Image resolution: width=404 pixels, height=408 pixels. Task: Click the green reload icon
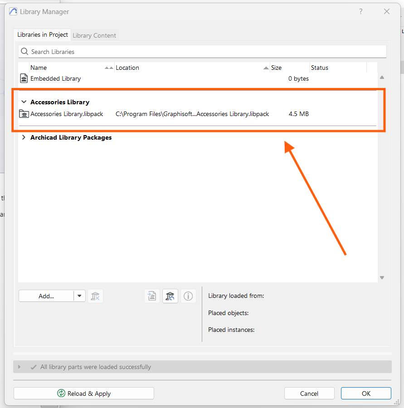[61, 393]
